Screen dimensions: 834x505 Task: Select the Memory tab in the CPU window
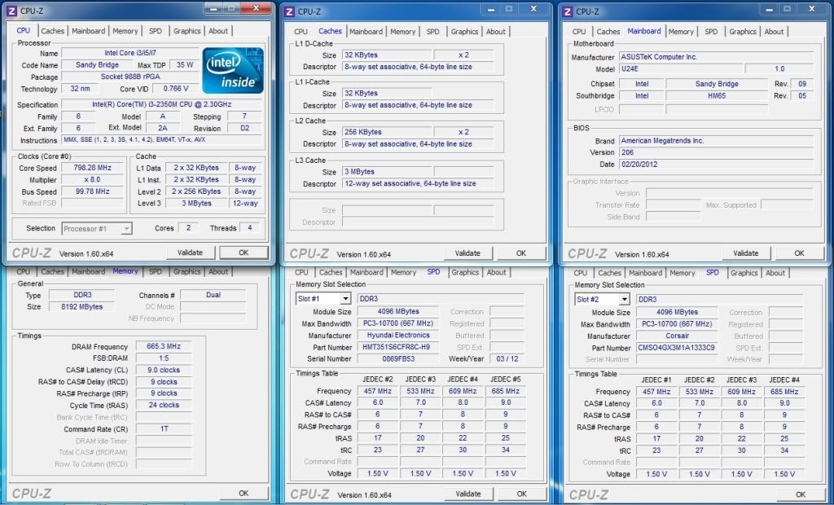[x=125, y=31]
